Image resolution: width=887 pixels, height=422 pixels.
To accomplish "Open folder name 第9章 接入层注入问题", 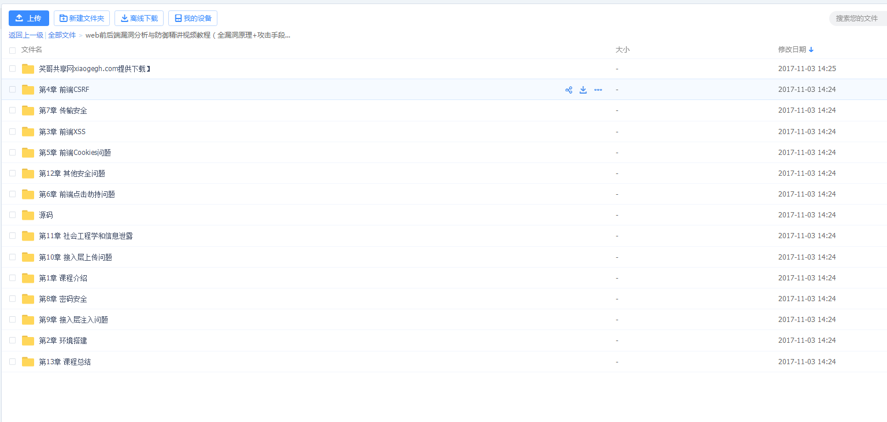I will point(73,320).
